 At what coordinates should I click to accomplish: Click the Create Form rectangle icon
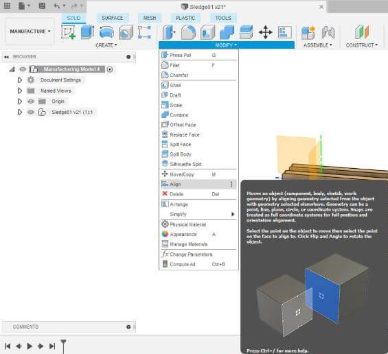(x=144, y=32)
